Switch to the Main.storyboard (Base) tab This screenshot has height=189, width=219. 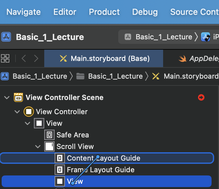pyautogui.click(x=104, y=58)
